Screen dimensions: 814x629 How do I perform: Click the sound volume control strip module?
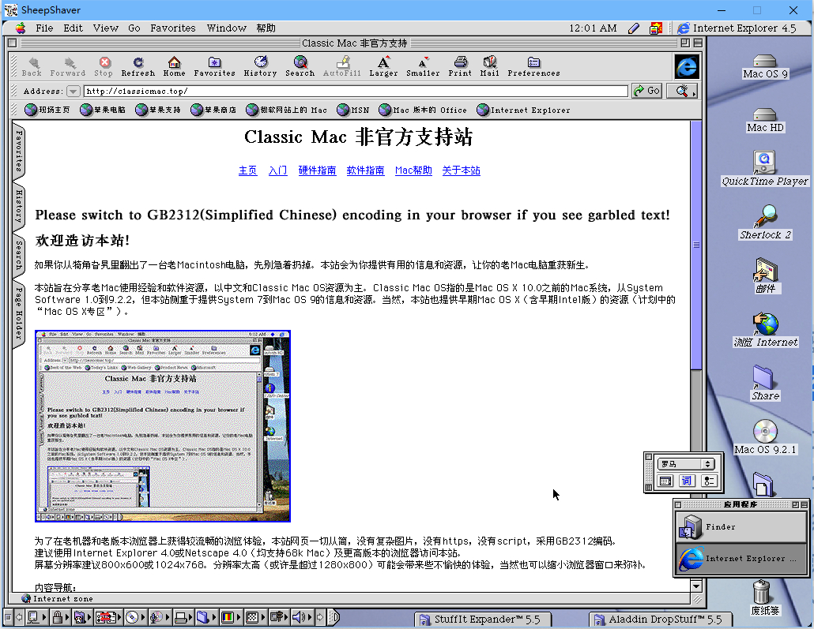(302, 617)
